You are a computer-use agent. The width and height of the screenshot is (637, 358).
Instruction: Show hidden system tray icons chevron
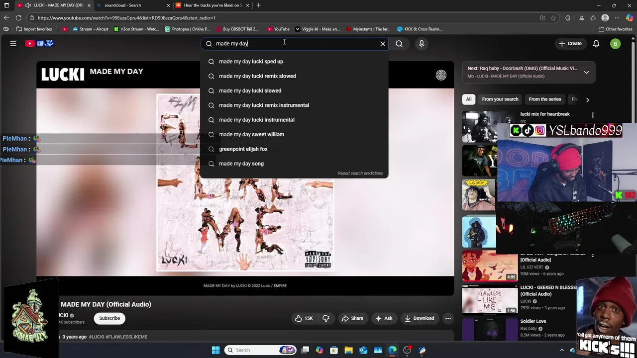tap(562, 350)
